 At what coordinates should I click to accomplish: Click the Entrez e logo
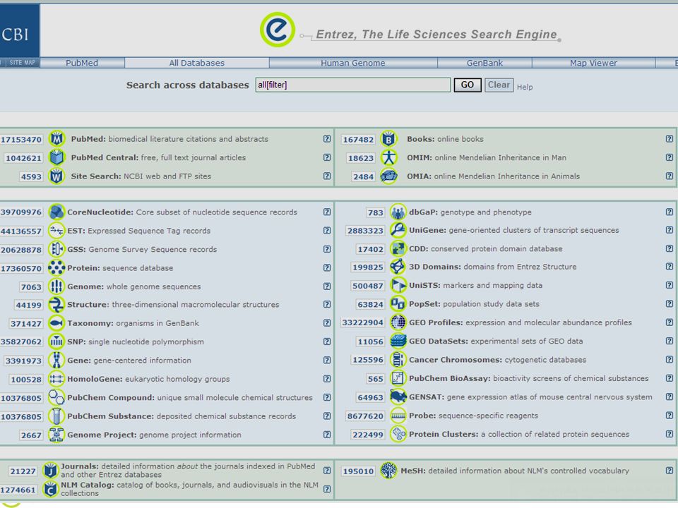coord(277,30)
